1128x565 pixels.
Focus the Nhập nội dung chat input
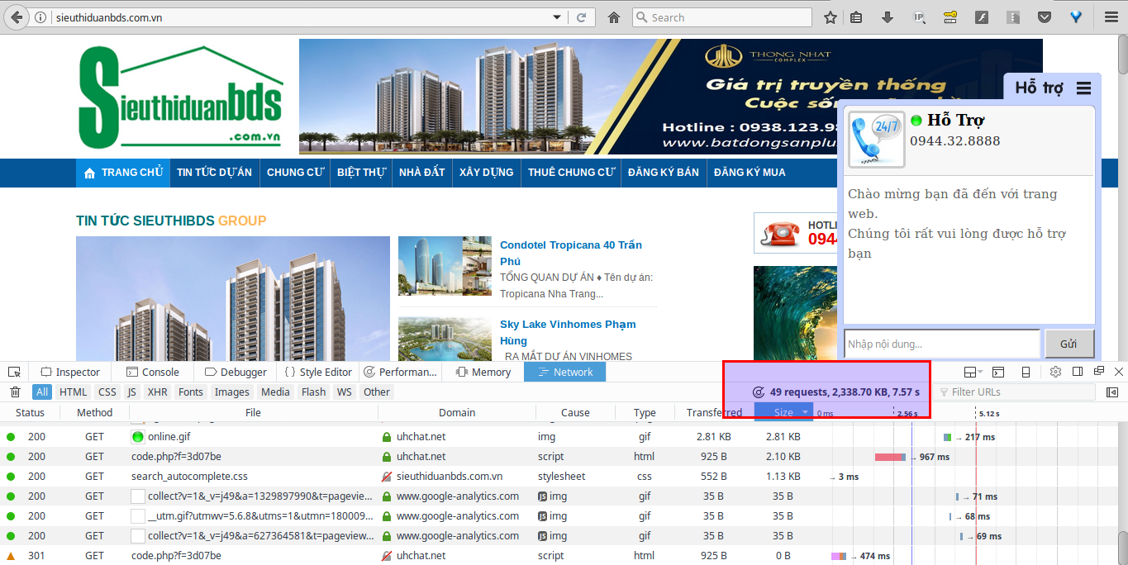(x=941, y=344)
